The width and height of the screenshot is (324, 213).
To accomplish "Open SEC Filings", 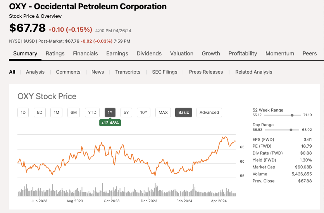I will (x=165, y=72).
